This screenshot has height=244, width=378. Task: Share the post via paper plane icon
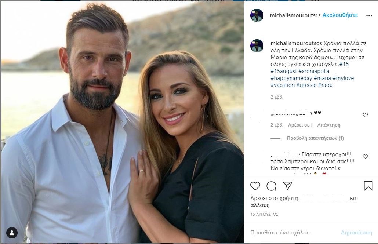pos(287,186)
